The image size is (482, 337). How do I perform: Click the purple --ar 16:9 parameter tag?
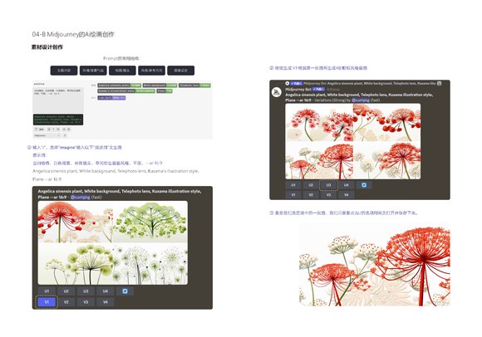111,98
